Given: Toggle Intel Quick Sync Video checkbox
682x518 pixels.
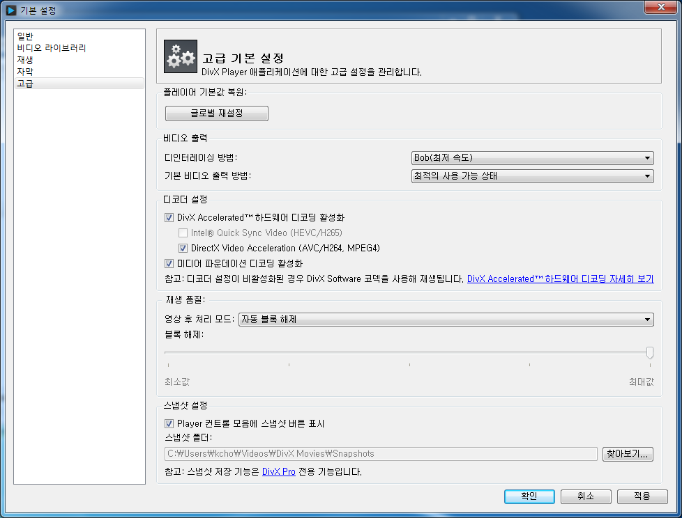Looking at the screenshot, I should tap(183, 233).
